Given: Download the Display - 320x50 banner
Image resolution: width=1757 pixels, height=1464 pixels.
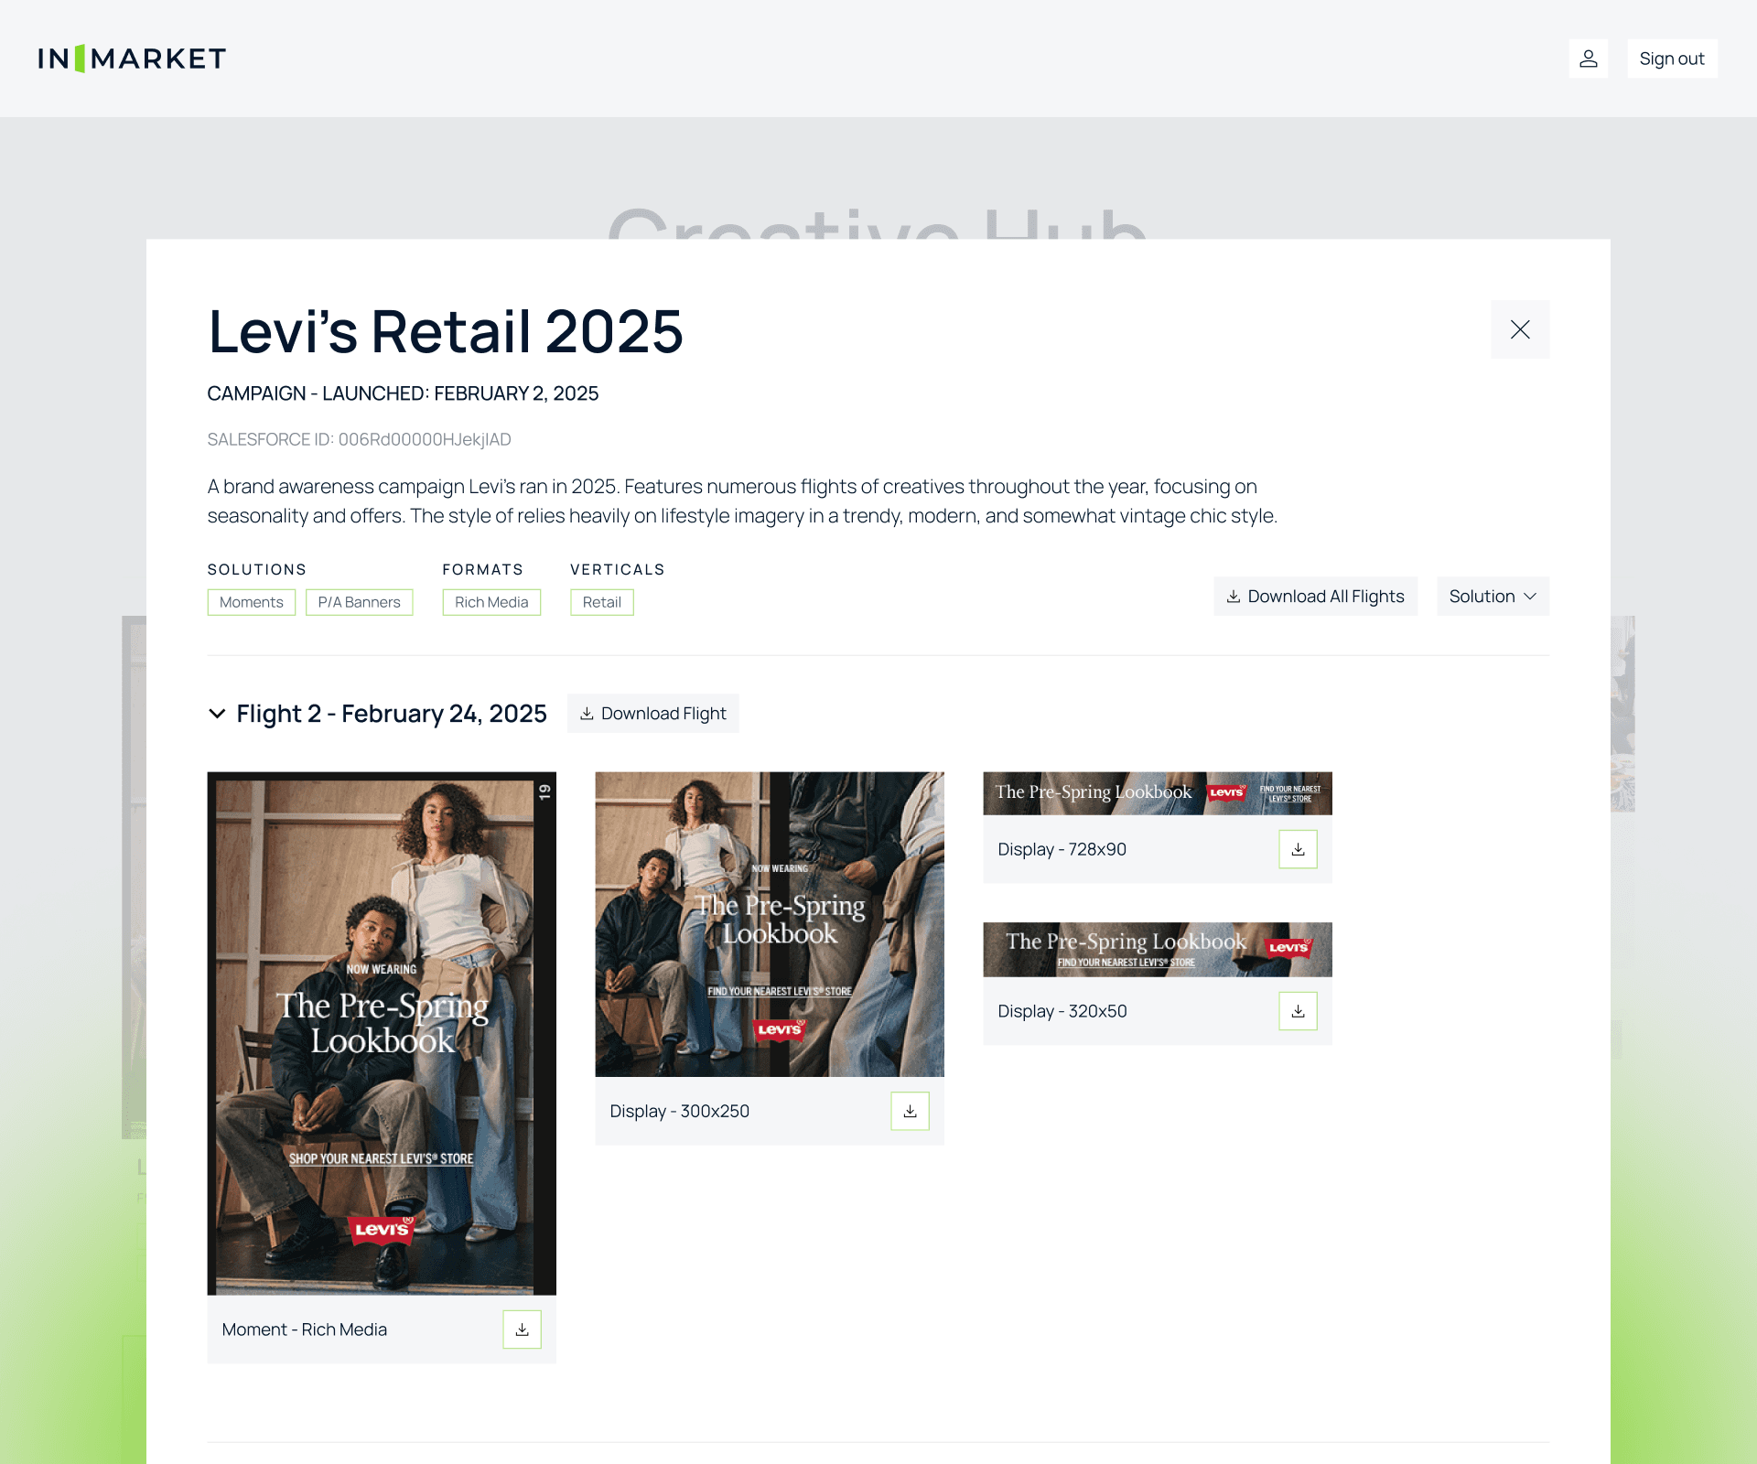Looking at the screenshot, I should (1298, 1011).
